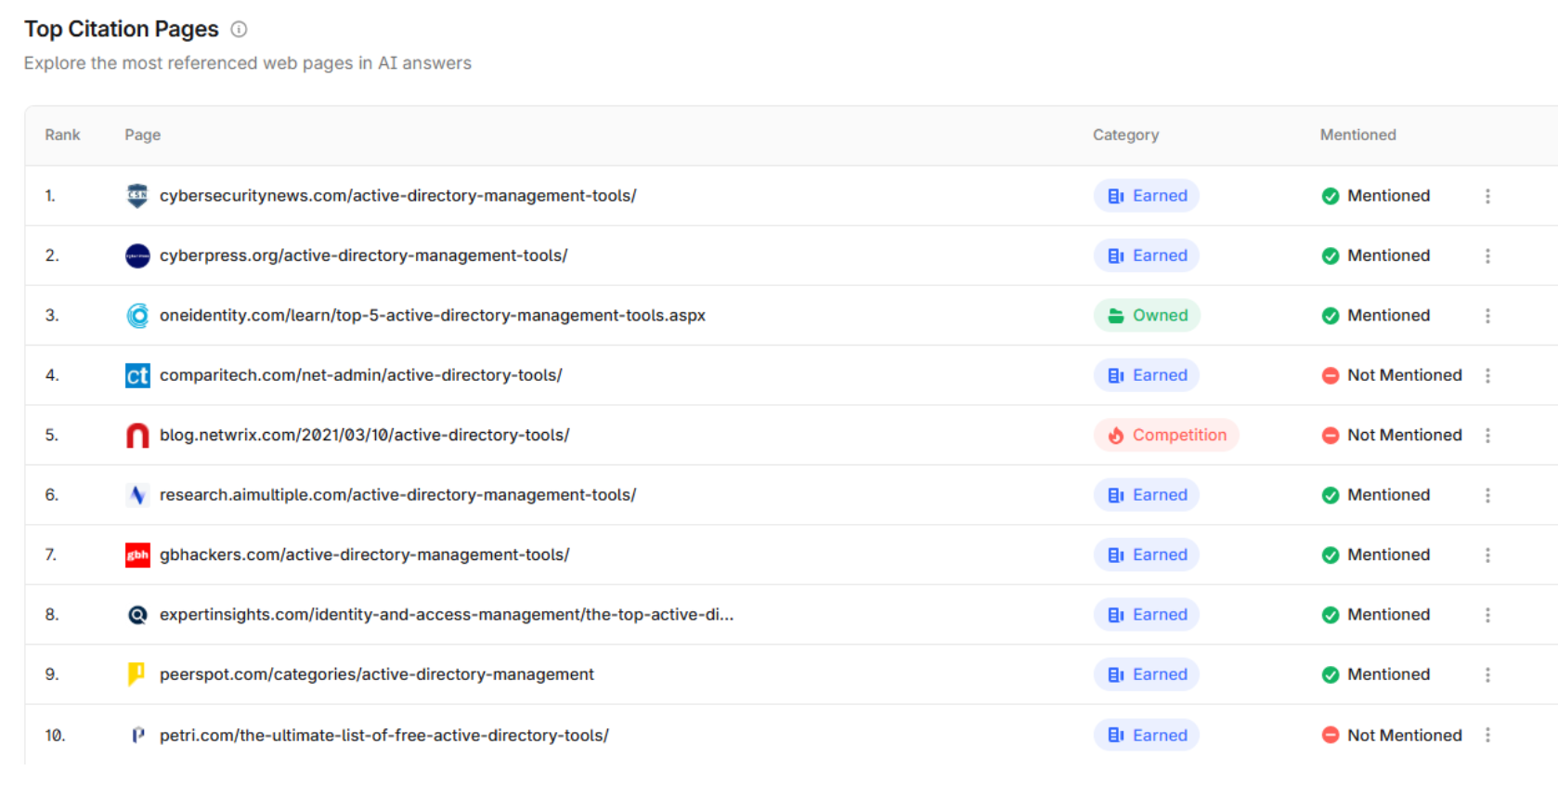This screenshot has height=797, width=1558.
Task: Click the Rank column header
Action: point(62,135)
